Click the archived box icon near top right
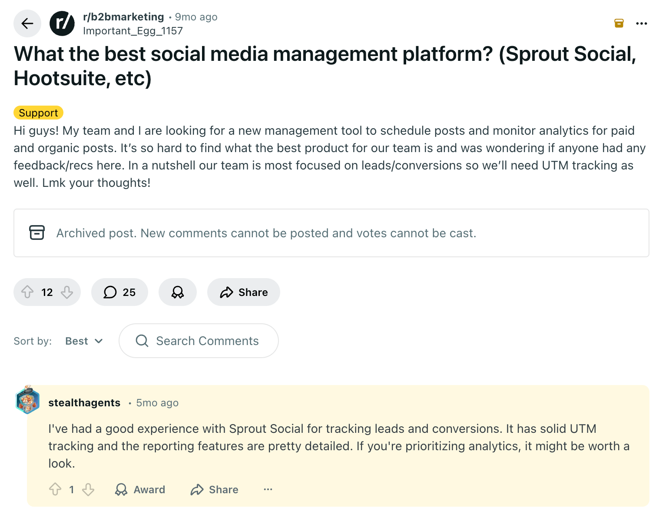 point(619,23)
